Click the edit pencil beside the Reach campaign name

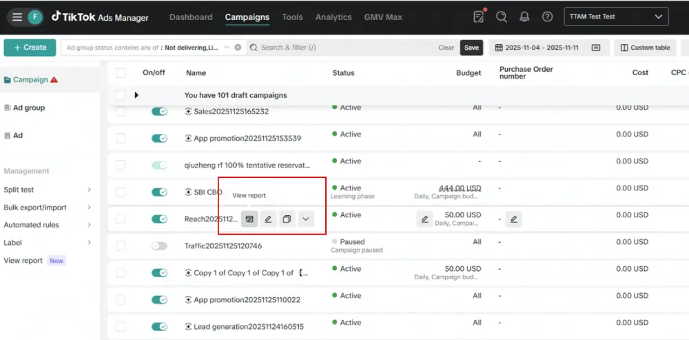(x=268, y=219)
